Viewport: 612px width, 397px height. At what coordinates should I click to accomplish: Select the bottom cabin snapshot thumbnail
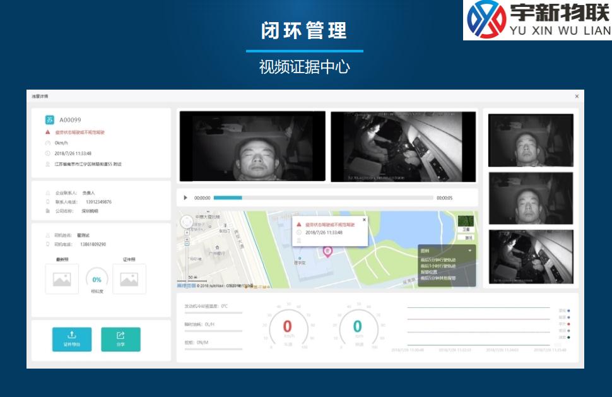tap(531, 256)
